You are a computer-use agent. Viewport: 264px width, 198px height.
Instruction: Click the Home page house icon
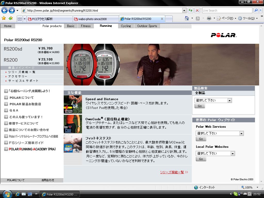187,18
